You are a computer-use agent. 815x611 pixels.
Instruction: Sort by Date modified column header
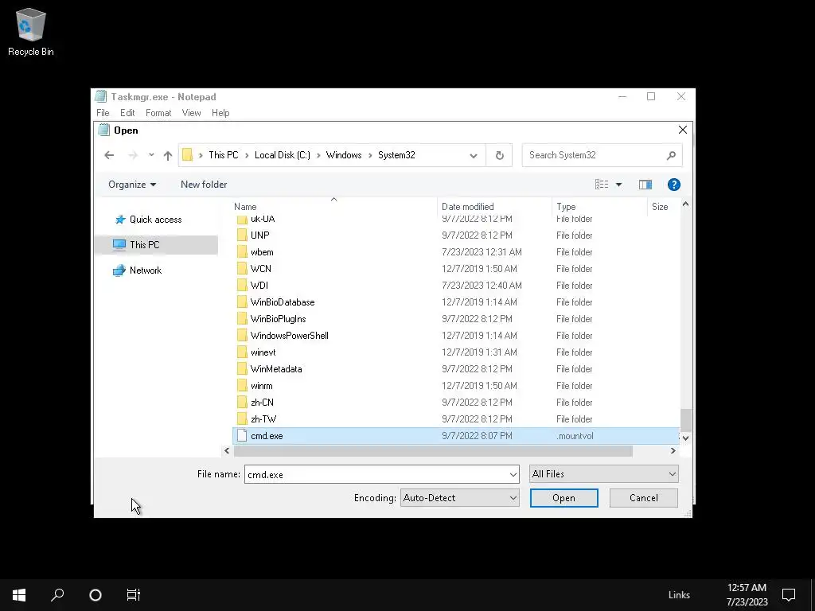coord(494,206)
